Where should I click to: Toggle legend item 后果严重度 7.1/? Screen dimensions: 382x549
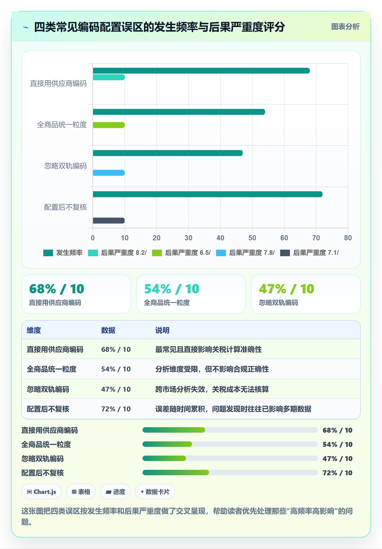click(x=309, y=253)
